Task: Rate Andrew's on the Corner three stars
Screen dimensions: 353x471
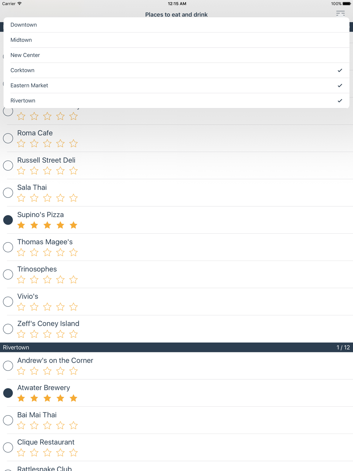Action: 47,371
